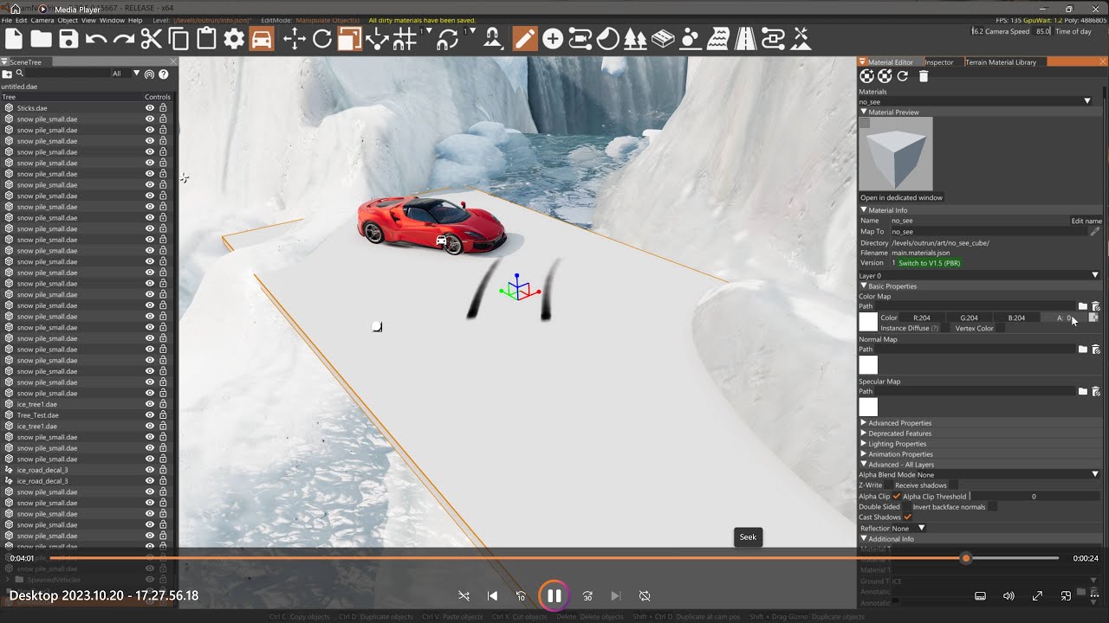Open the SceneTree All filter dropdown
Image resolution: width=1109 pixels, height=623 pixels.
126,74
